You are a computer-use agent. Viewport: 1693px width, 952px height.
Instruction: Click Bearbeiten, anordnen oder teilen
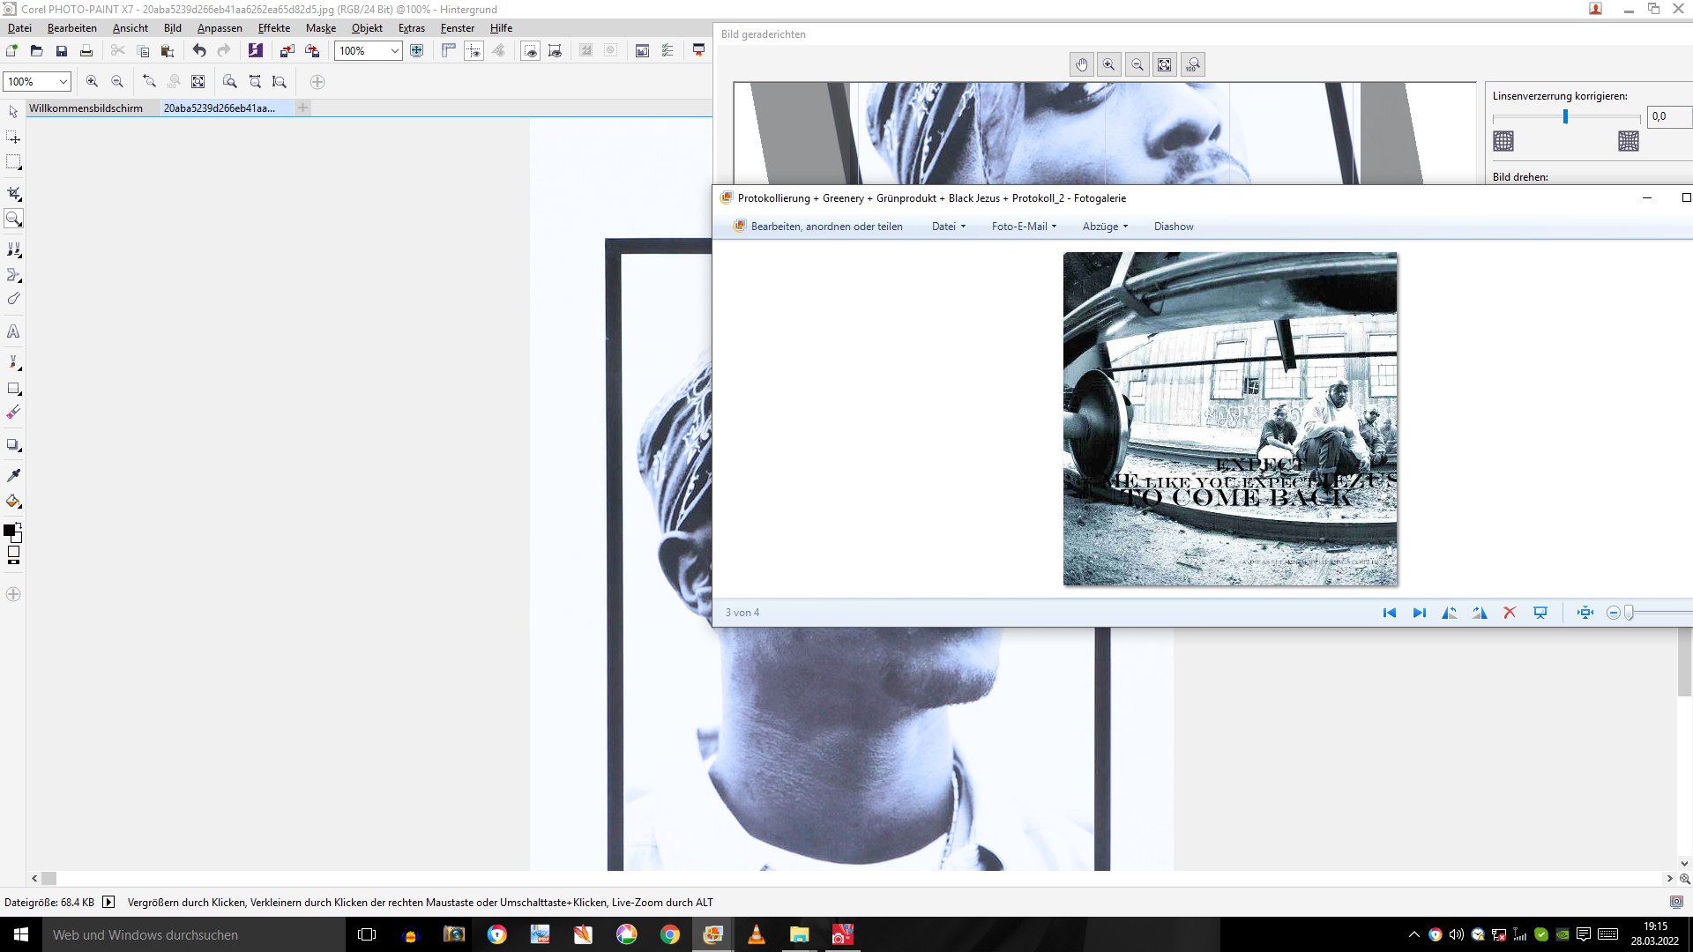coord(818,227)
